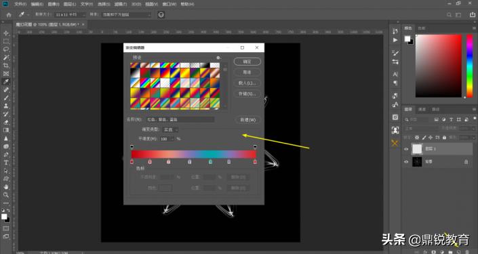The image size is (478, 254).
Task: Open the Color panel options menu
Action: pos(474,28)
